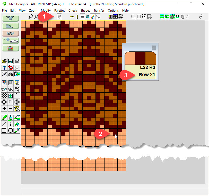Select the eyedropper color picker tool
Viewport: 209px width, 196px height.
pyautogui.click(x=17, y=130)
